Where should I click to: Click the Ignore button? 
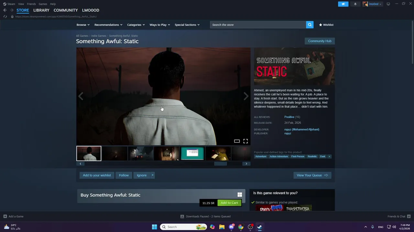click(142, 175)
